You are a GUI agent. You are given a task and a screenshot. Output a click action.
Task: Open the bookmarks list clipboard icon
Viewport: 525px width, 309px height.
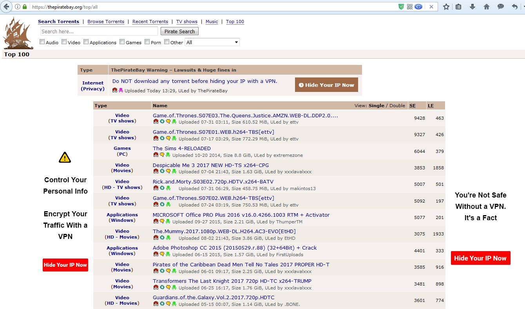[x=459, y=7]
